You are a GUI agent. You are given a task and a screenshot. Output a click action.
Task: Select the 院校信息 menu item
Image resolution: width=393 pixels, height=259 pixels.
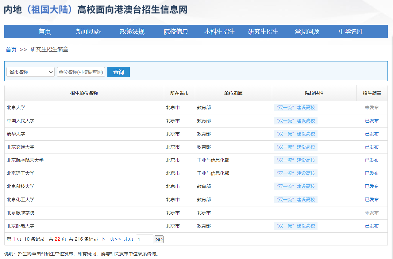tap(176, 31)
